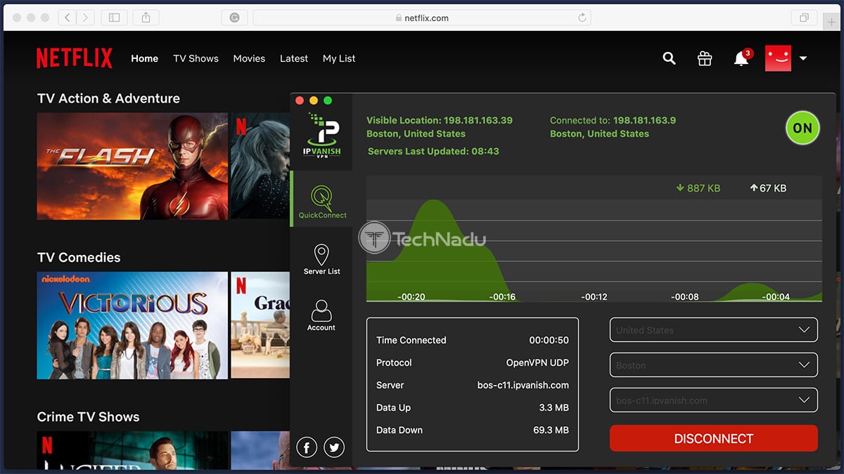Viewport: 844px width, 474px height.
Task: Click the netflix.com address bar
Action: coord(421,18)
